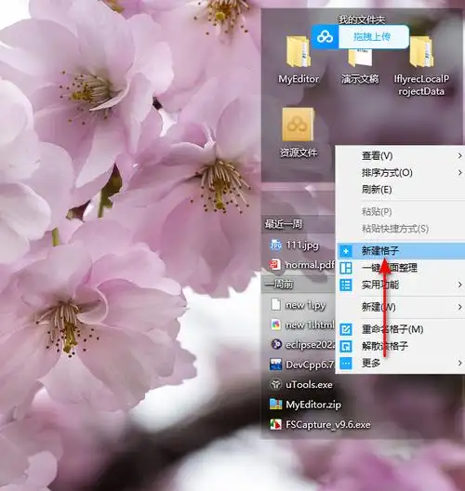Select the new 1.html file name
This screenshot has height=491, width=465.
pos(311,325)
